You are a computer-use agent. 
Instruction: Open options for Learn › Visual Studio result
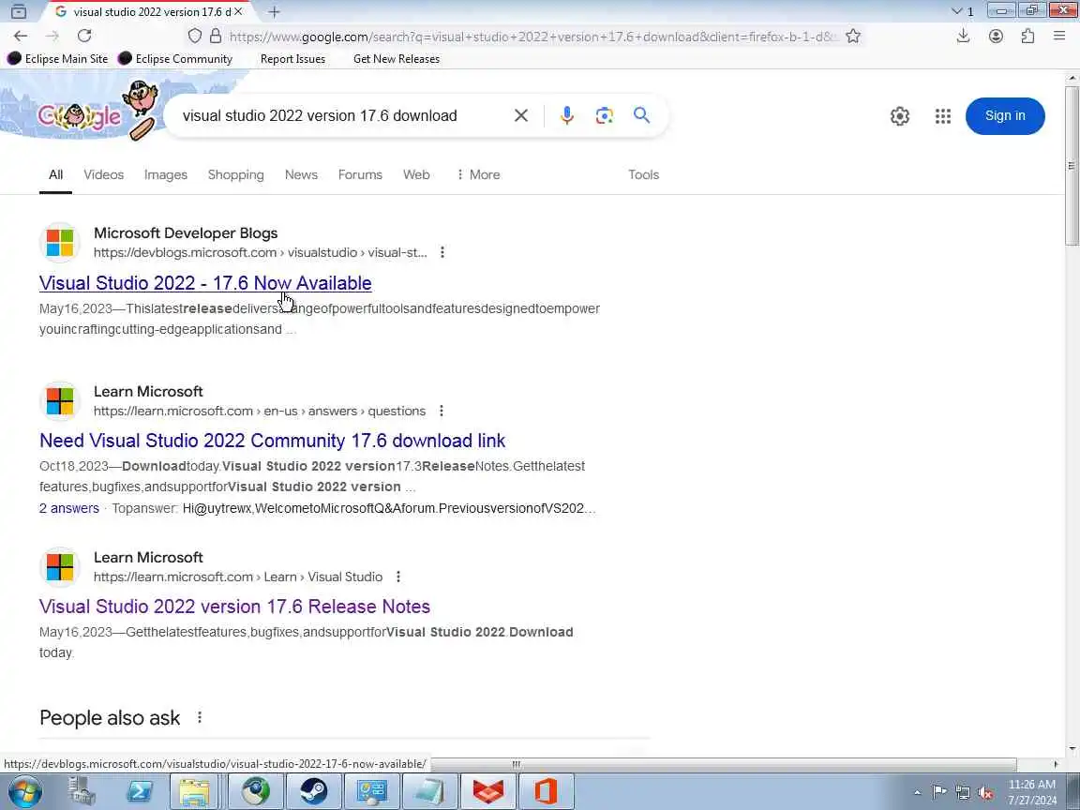398,577
